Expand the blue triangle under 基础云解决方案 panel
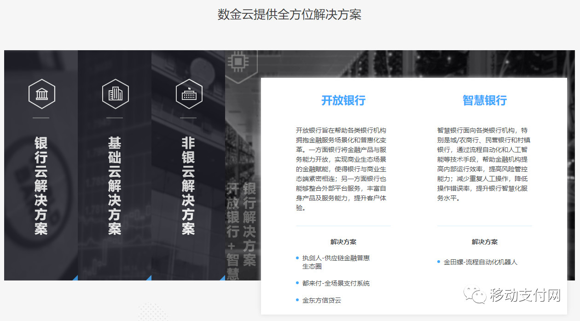Viewport: 580px width, 321px height. [x=148, y=278]
